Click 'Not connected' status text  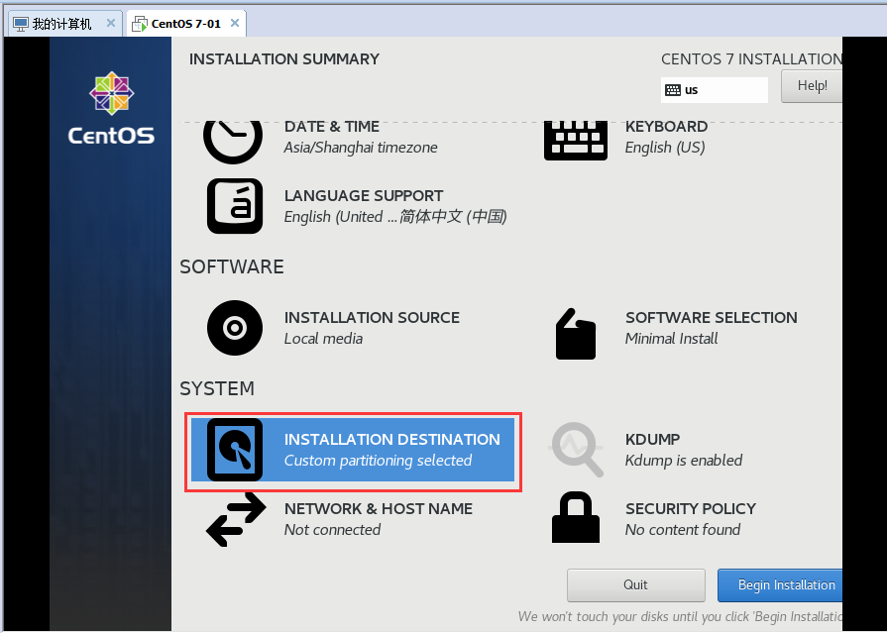332,530
